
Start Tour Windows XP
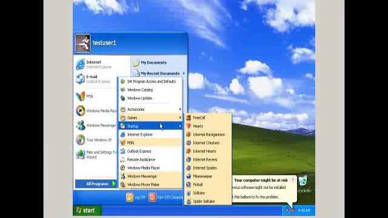click(x=96, y=140)
